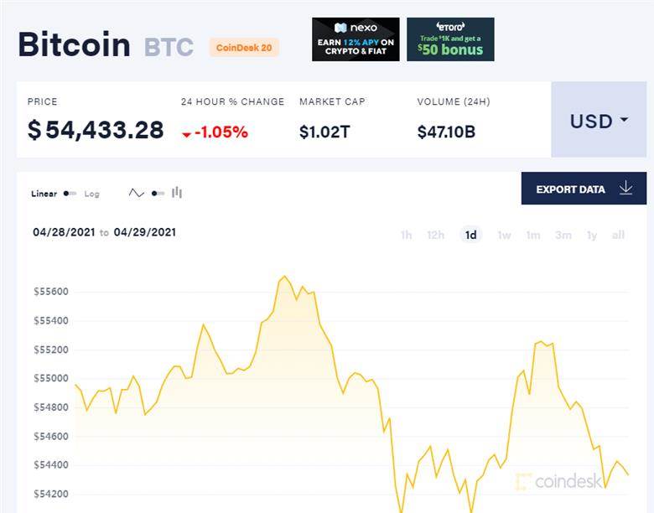Viewport: 654px width, 513px height.
Task: Click the USD dropdown caret arrow
Action: point(625,120)
